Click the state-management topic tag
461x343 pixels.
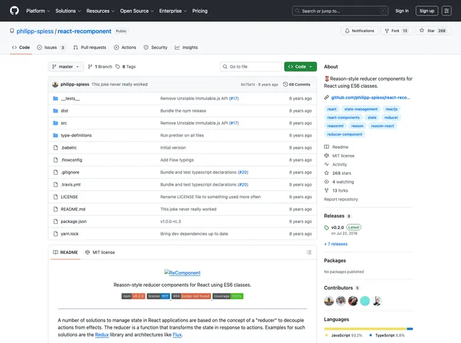tap(360, 109)
